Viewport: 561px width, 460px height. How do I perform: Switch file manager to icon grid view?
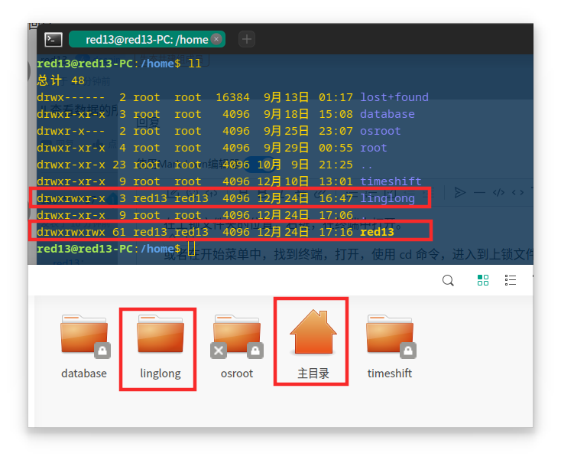483,280
